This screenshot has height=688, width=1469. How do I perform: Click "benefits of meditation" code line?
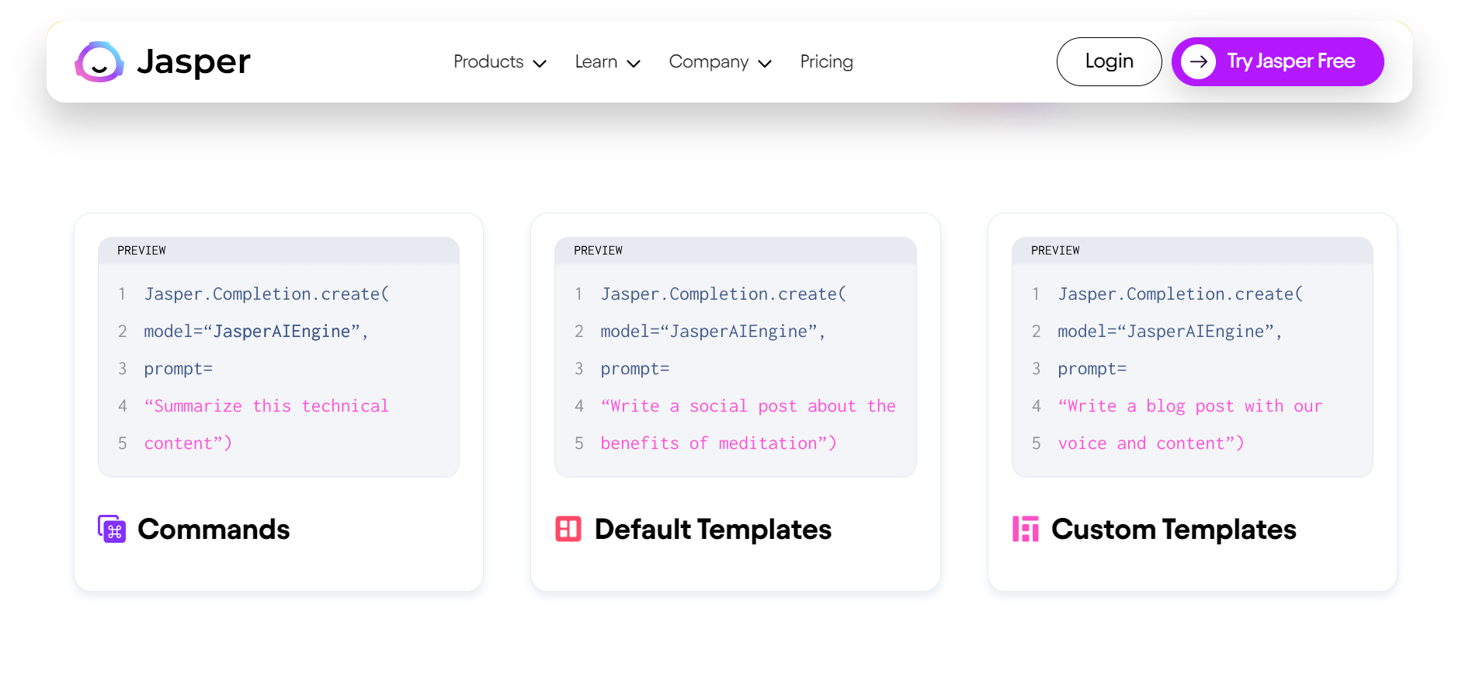coord(718,443)
